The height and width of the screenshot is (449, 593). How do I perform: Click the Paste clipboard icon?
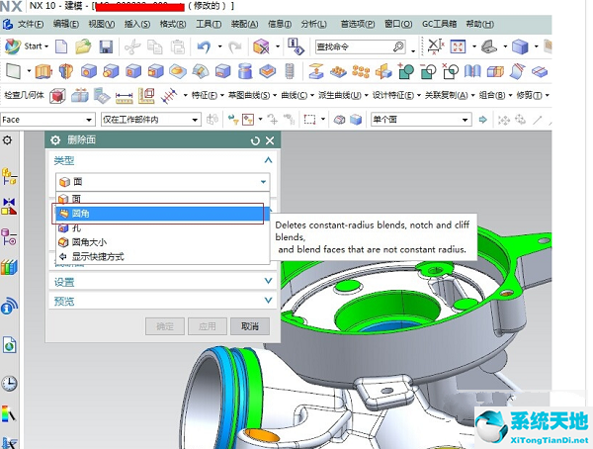coord(177,46)
